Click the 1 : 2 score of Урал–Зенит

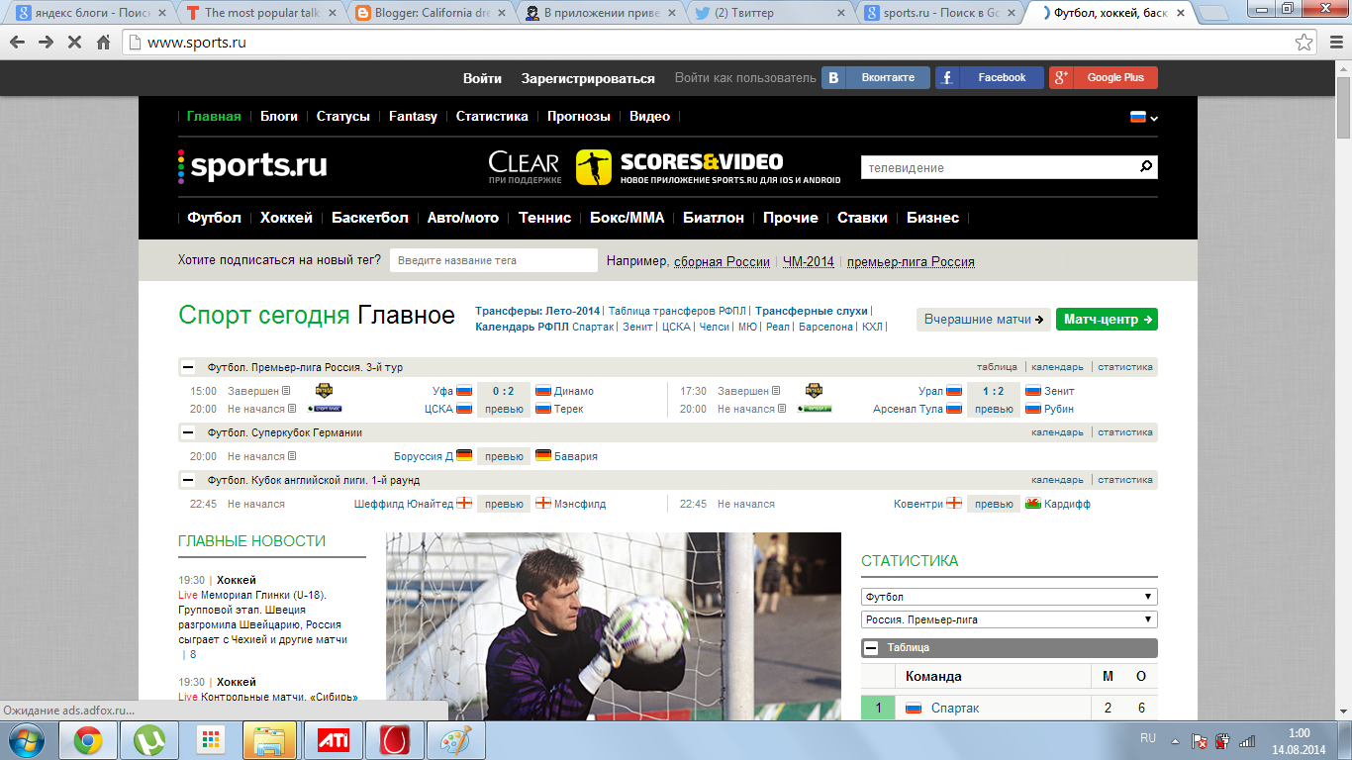(x=994, y=391)
